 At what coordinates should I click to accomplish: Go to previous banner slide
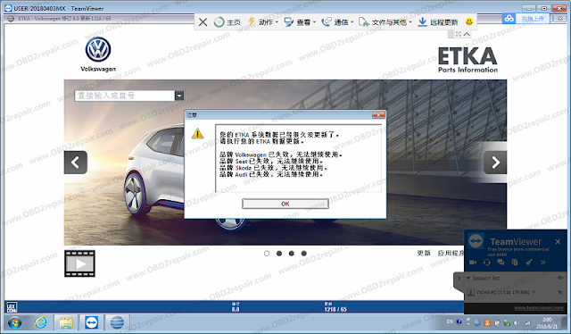pos(76,163)
